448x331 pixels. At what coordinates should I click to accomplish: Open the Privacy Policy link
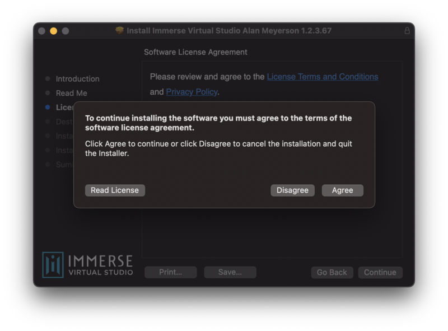[x=192, y=92]
